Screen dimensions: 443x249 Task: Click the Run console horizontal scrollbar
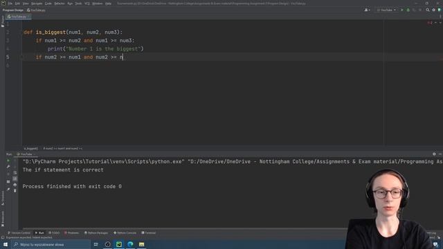click(x=183, y=228)
